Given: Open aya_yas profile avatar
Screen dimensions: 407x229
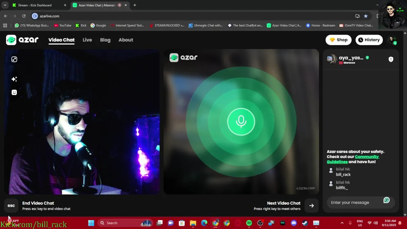Looking at the screenshot, I should [332, 59].
